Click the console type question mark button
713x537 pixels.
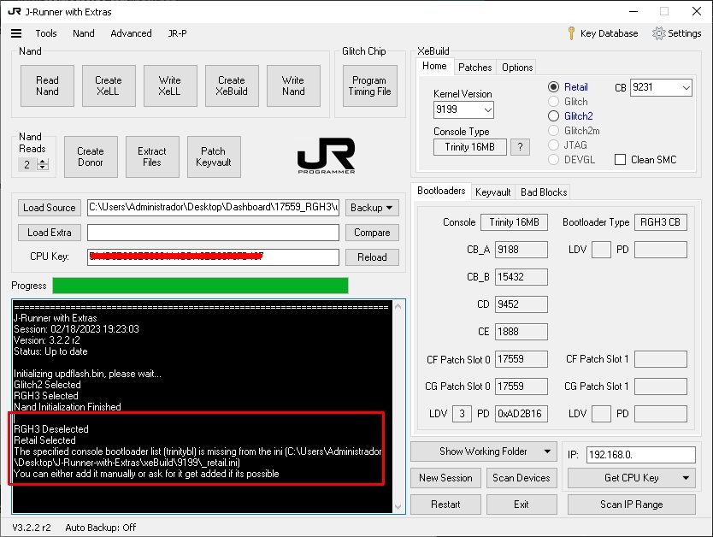pos(520,147)
